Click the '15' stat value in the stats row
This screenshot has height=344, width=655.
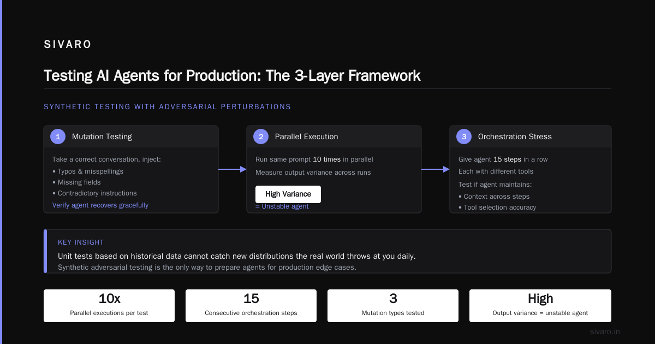[x=251, y=299]
